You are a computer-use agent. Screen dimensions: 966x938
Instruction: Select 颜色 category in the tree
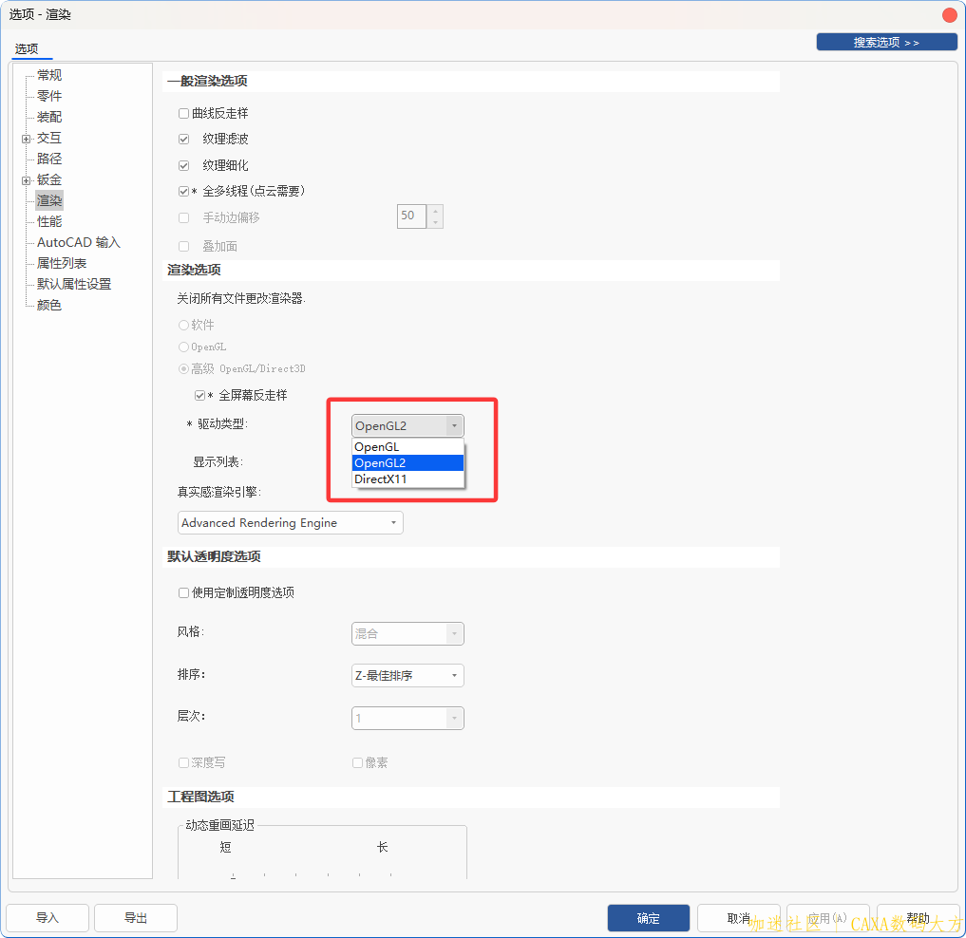coord(49,306)
